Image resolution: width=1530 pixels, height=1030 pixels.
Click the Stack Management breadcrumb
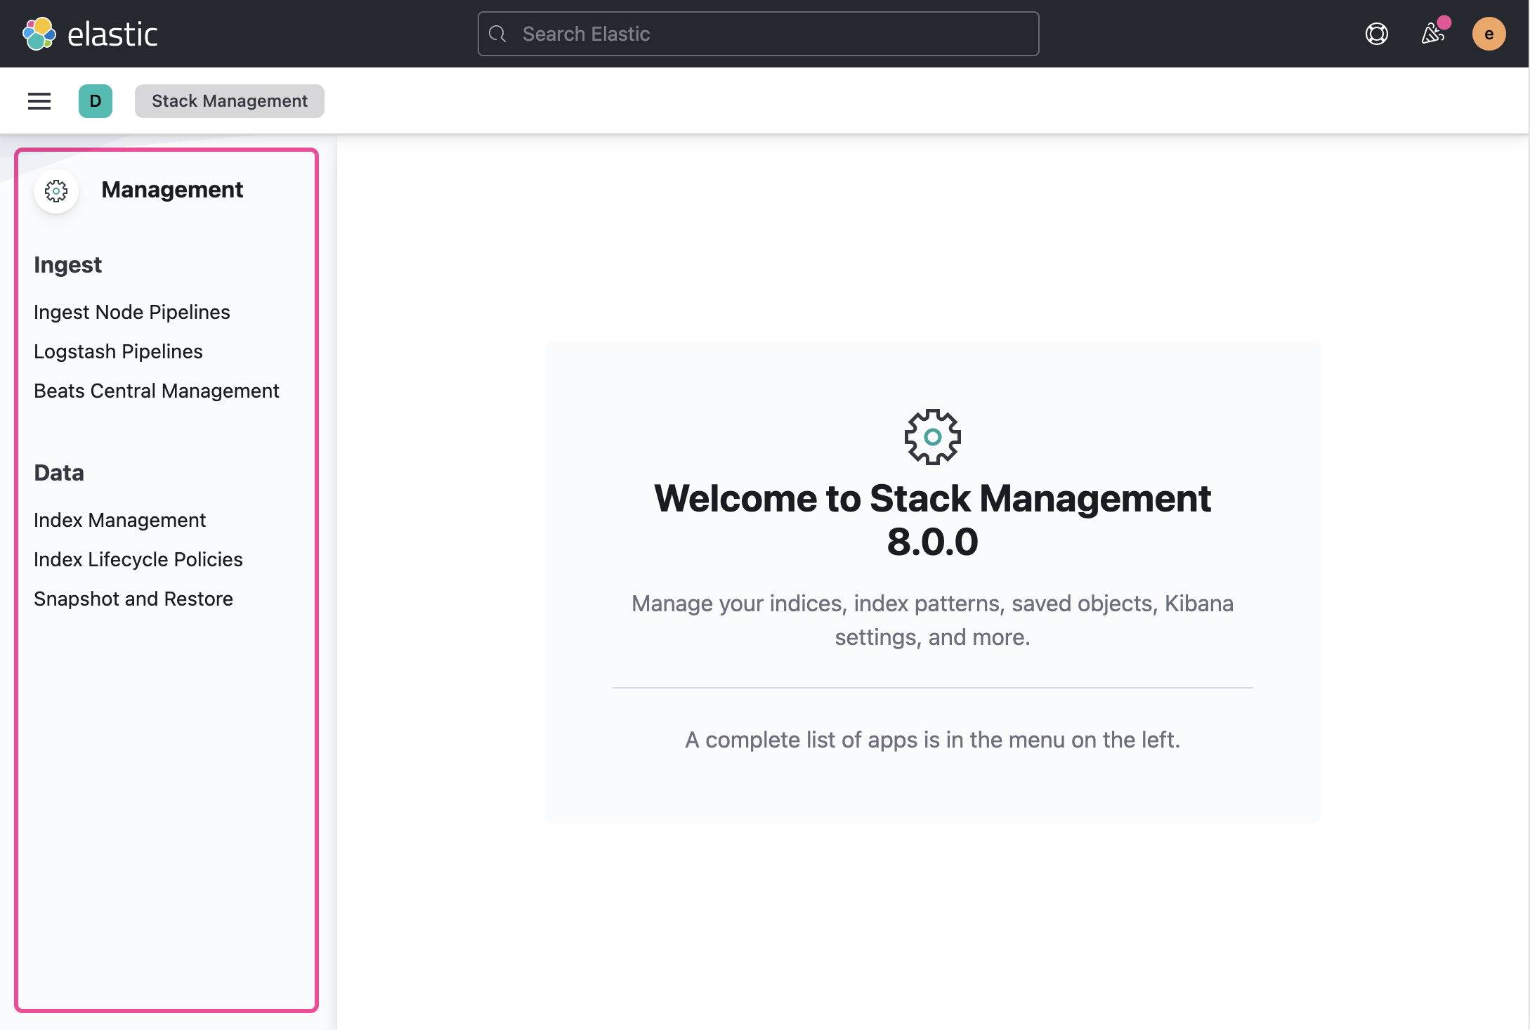click(x=230, y=101)
